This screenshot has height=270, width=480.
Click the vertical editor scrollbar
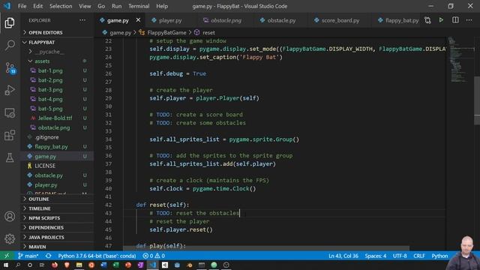click(477, 100)
